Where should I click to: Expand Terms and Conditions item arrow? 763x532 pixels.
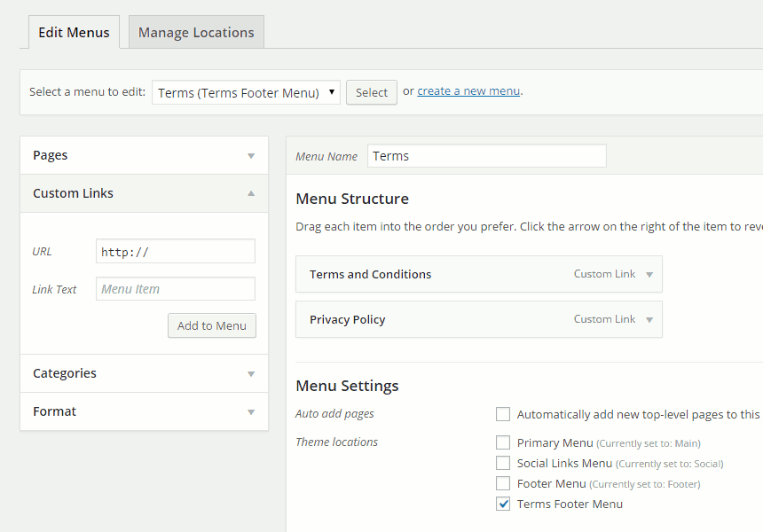pyautogui.click(x=649, y=274)
